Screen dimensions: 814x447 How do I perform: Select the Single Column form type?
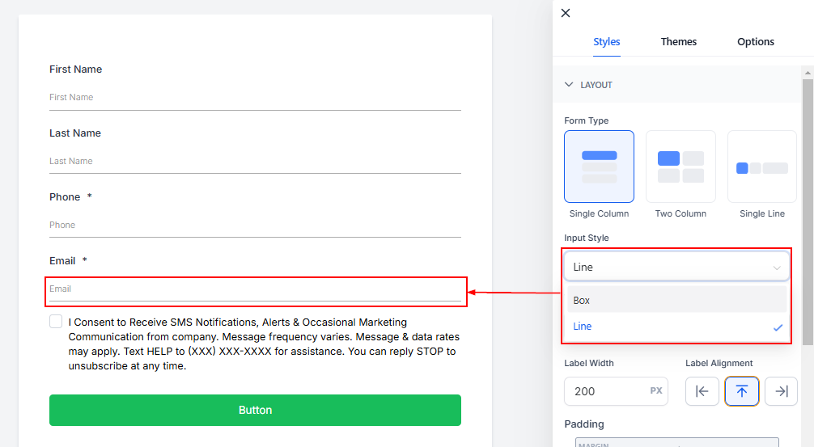pyautogui.click(x=599, y=167)
